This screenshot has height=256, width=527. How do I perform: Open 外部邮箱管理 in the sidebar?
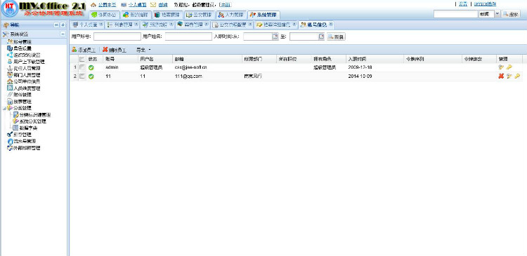click(x=27, y=147)
